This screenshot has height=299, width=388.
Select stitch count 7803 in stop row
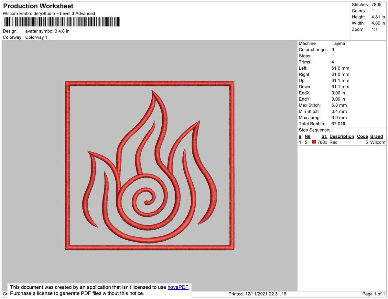click(x=322, y=142)
